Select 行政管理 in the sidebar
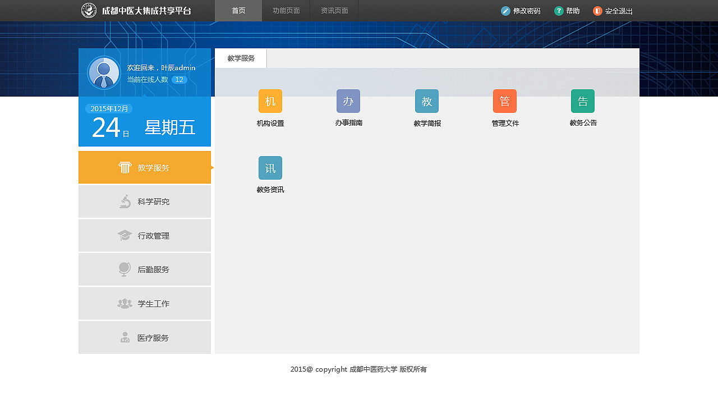 tap(144, 235)
